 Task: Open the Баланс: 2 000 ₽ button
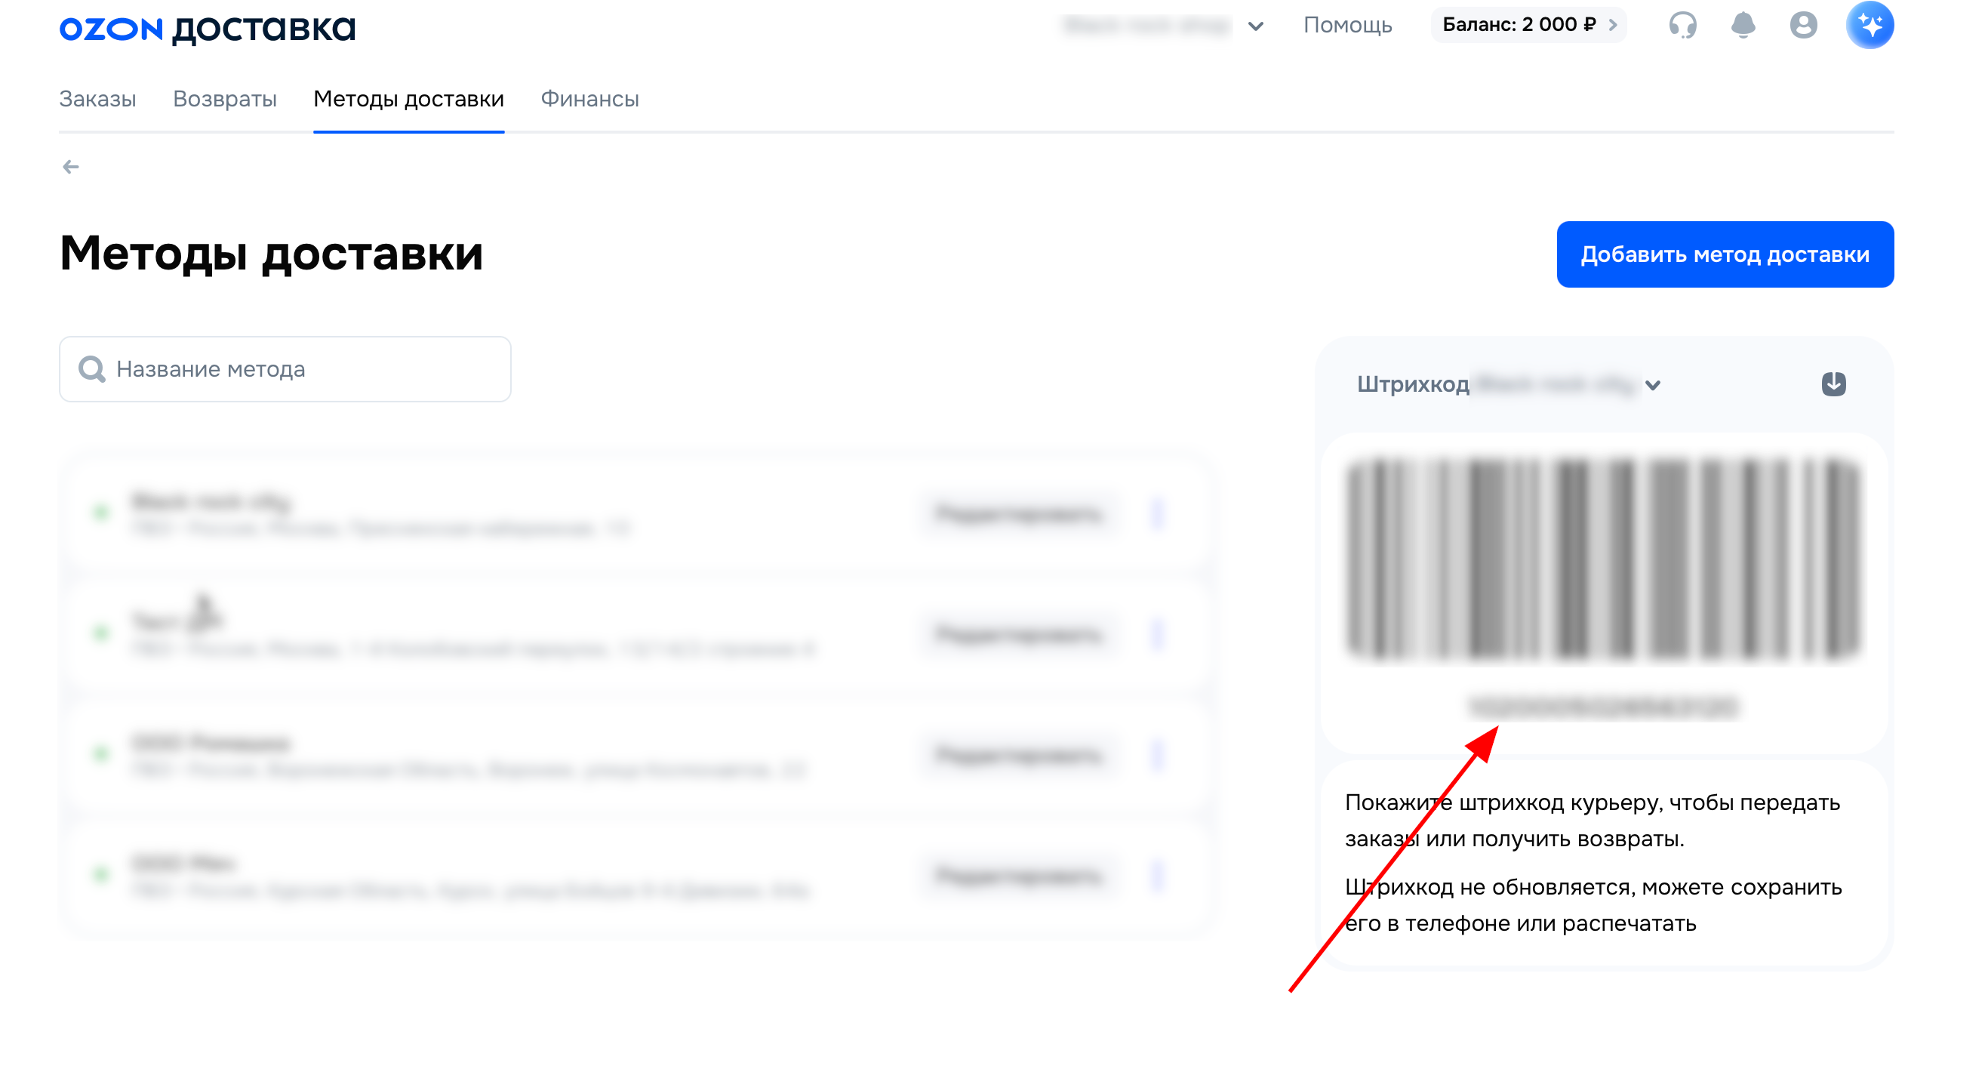click(1528, 25)
